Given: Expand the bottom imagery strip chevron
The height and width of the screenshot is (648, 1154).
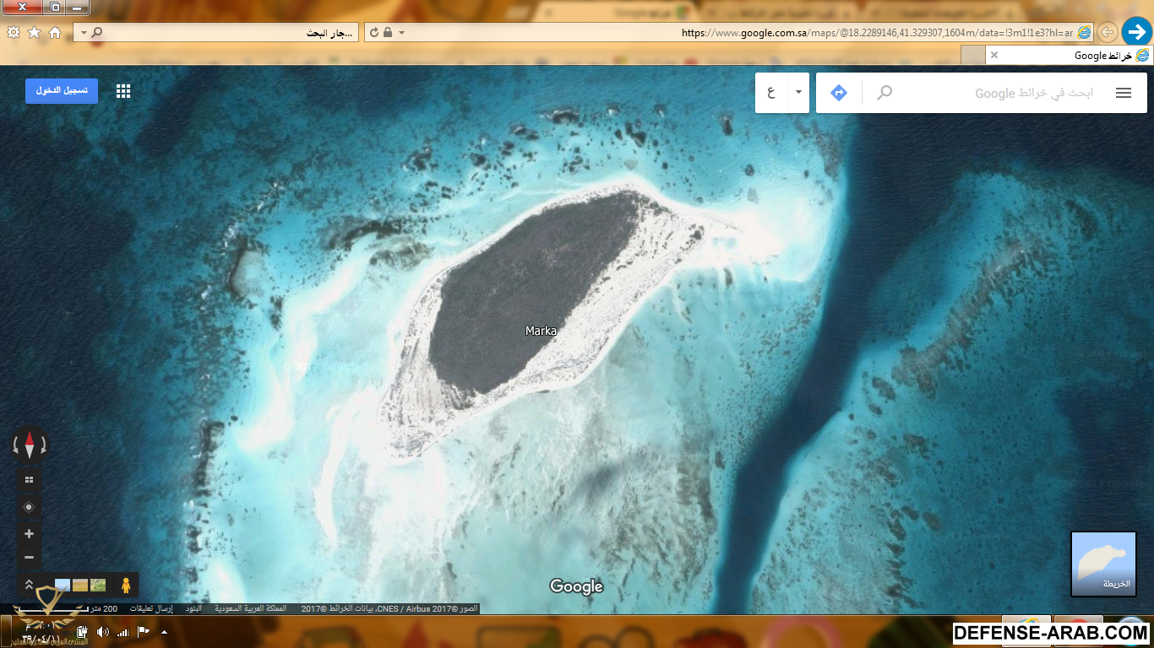Looking at the screenshot, I should 29,585.
